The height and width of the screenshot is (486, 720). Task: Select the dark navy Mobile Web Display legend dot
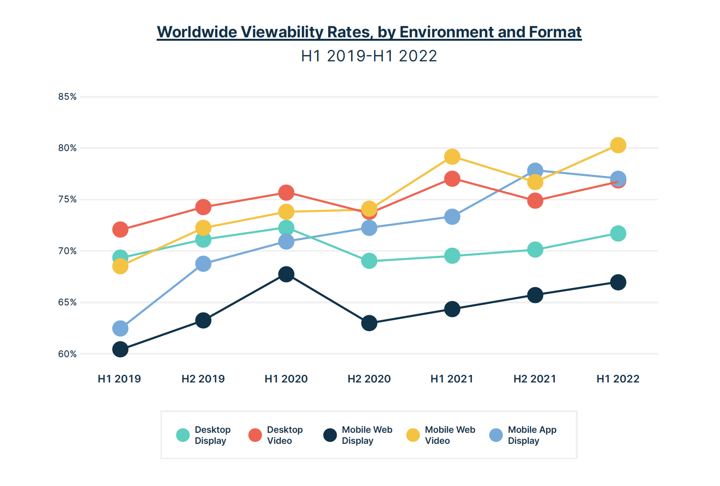[x=330, y=435]
